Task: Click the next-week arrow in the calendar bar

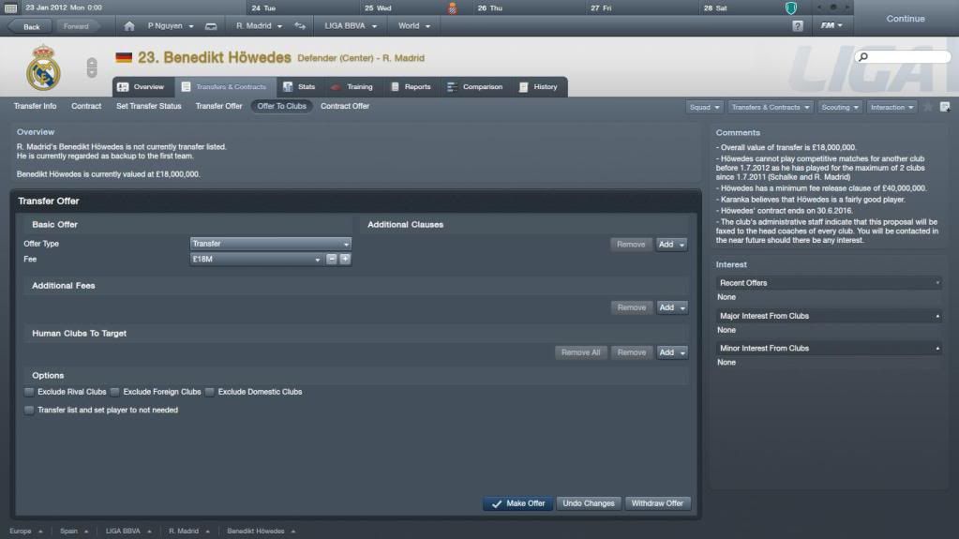Action: tap(847, 7)
